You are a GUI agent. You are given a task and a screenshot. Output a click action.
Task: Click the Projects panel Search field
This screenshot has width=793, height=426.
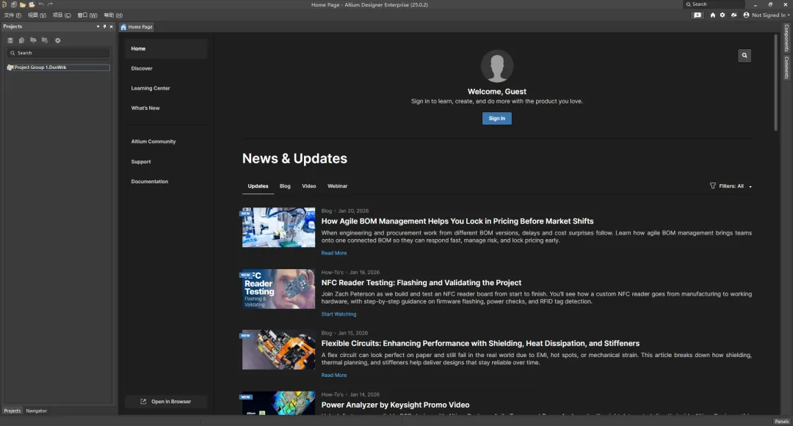pos(58,53)
